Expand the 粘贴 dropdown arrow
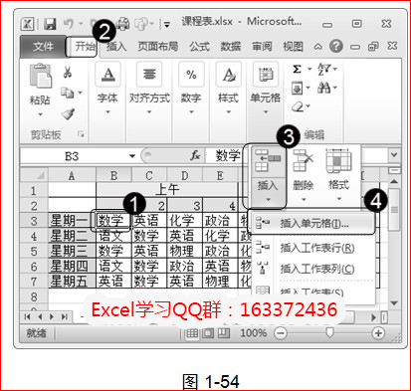 click(41, 114)
